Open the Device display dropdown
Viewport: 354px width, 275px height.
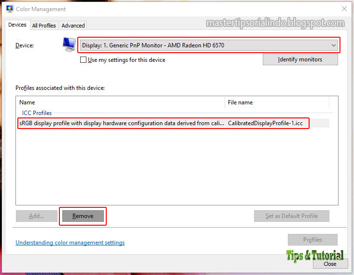(209, 45)
